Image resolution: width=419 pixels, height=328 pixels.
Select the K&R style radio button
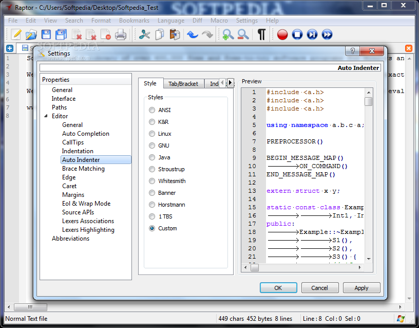pos(152,122)
